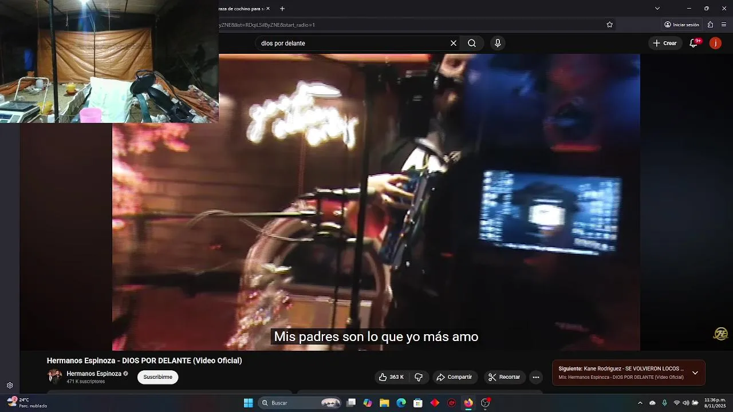Open YouTube notifications bell
The height and width of the screenshot is (412, 733).
click(x=693, y=43)
